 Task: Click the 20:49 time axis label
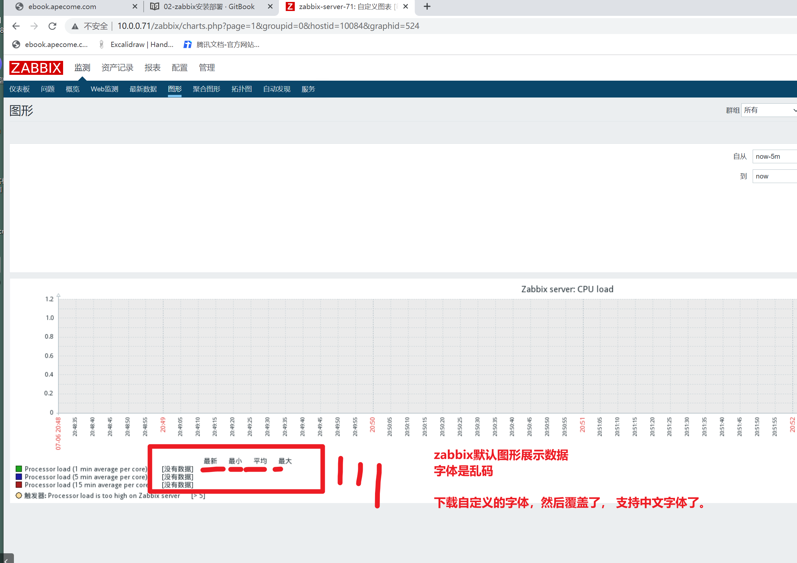click(163, 425)
